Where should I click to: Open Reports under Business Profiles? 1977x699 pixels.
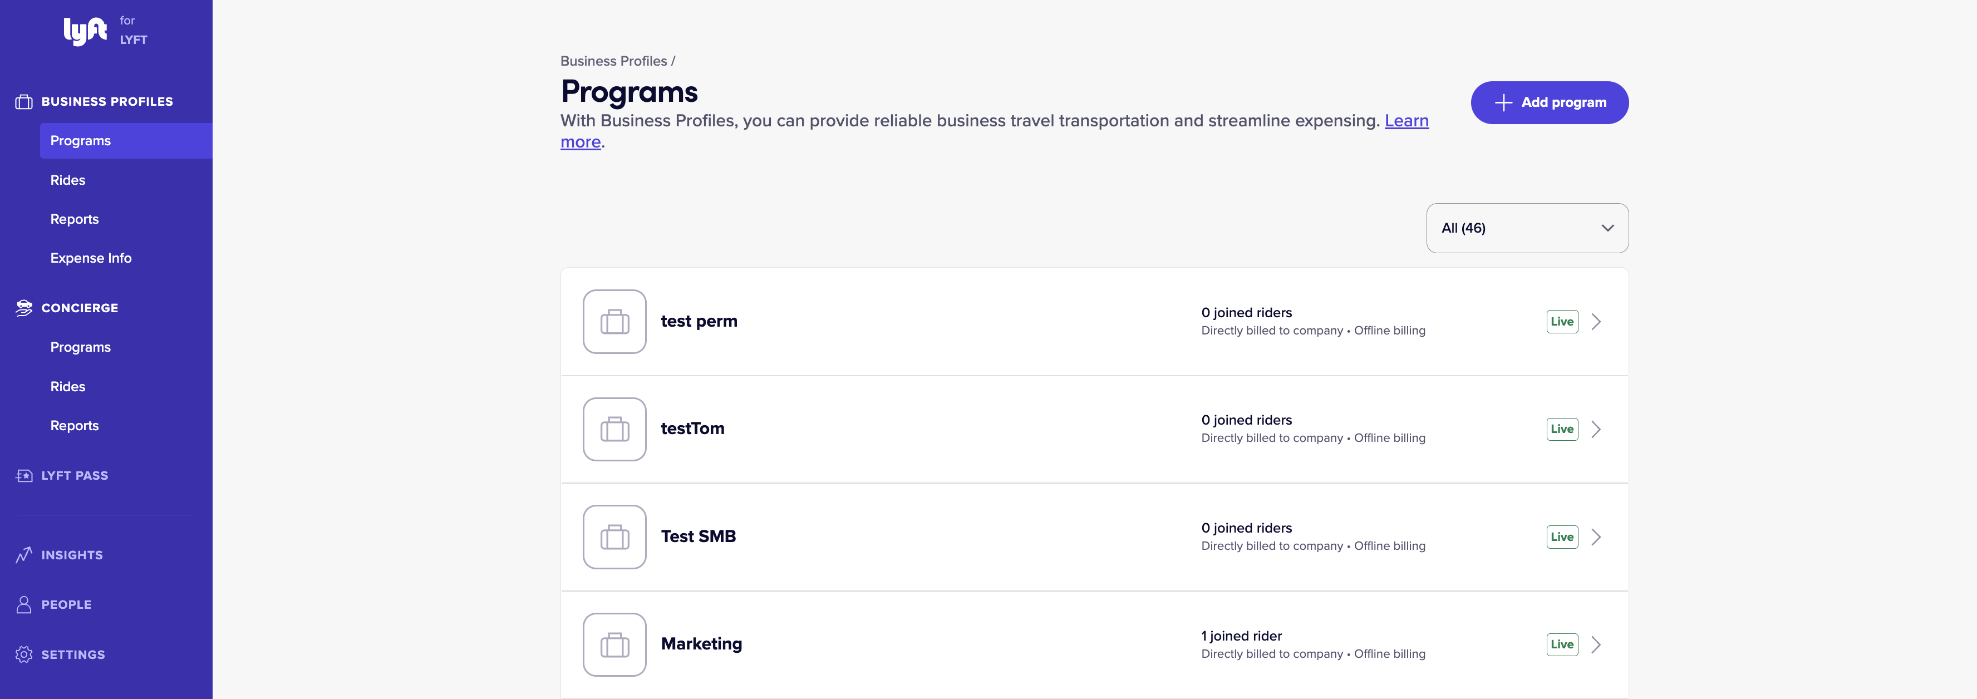coord(75,219)
